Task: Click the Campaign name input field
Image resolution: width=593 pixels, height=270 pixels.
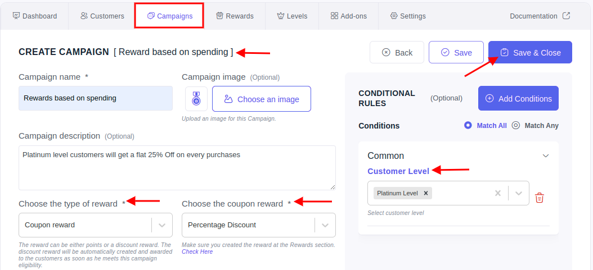Action: click(96, 98)
